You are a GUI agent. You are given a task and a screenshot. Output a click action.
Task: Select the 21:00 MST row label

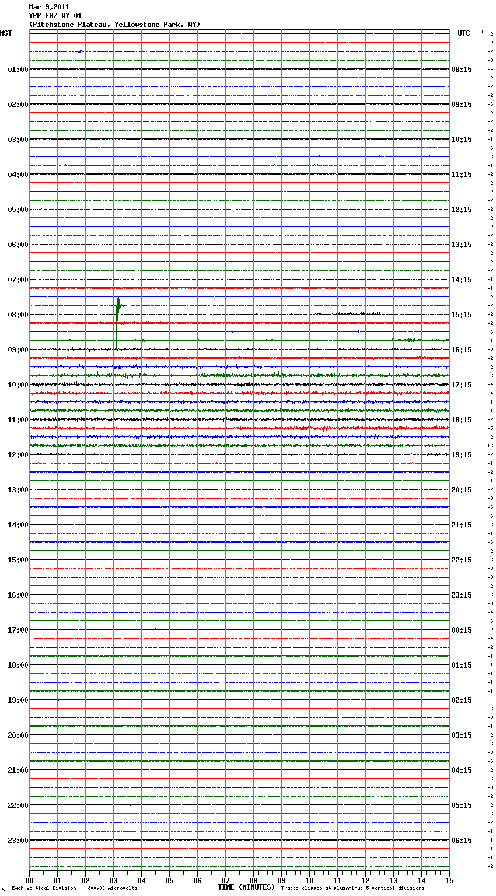(x=18, y=770)
